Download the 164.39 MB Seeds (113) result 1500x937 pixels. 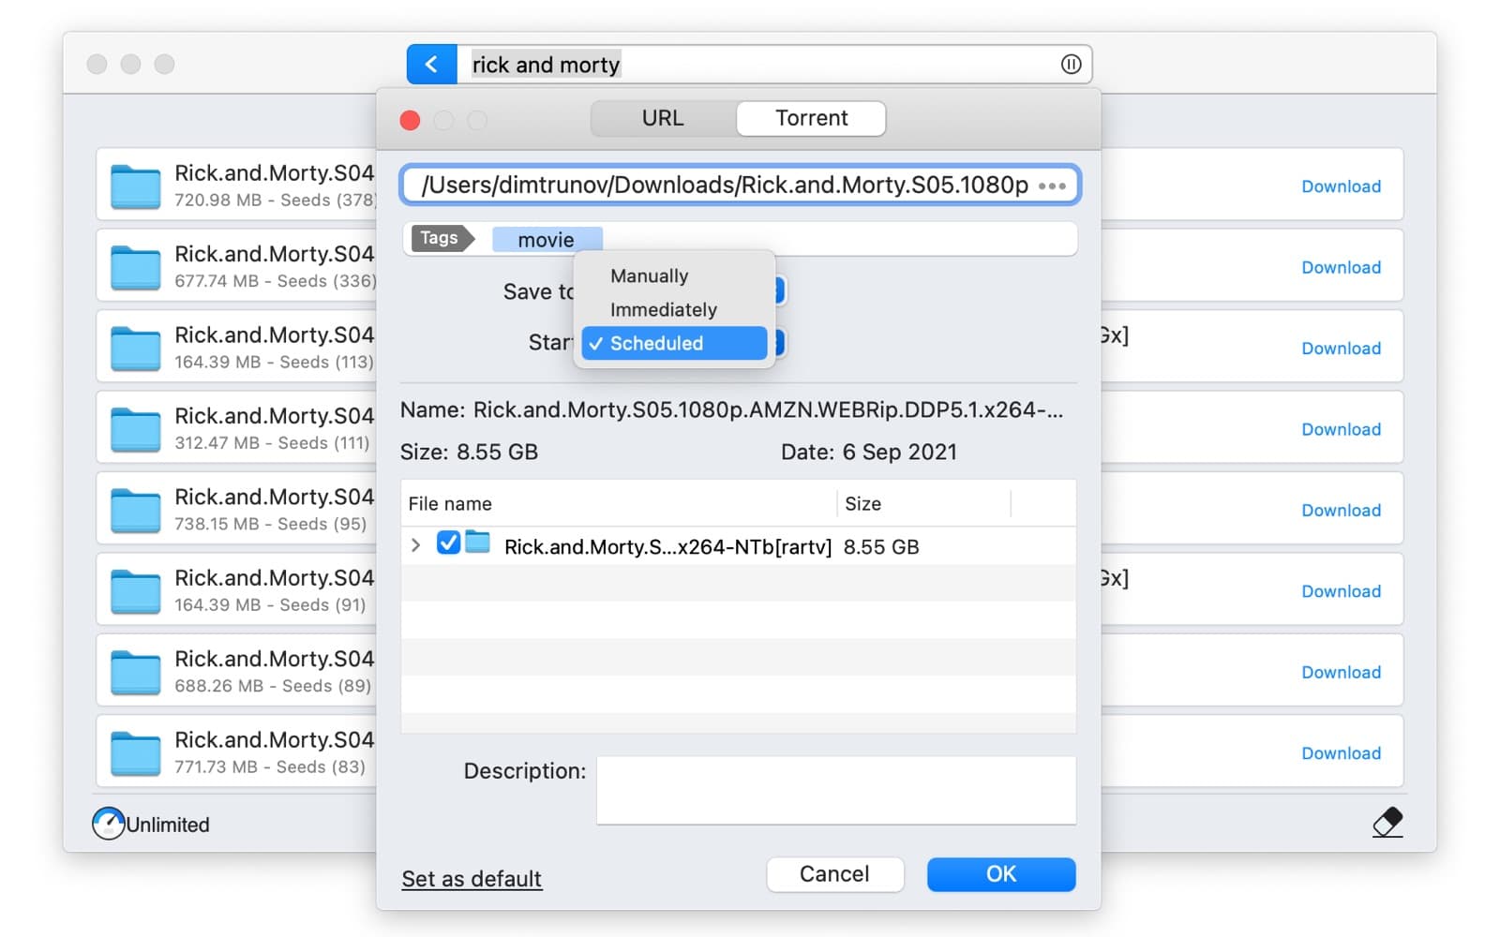pyautogui.click(x=1341, y=349)
